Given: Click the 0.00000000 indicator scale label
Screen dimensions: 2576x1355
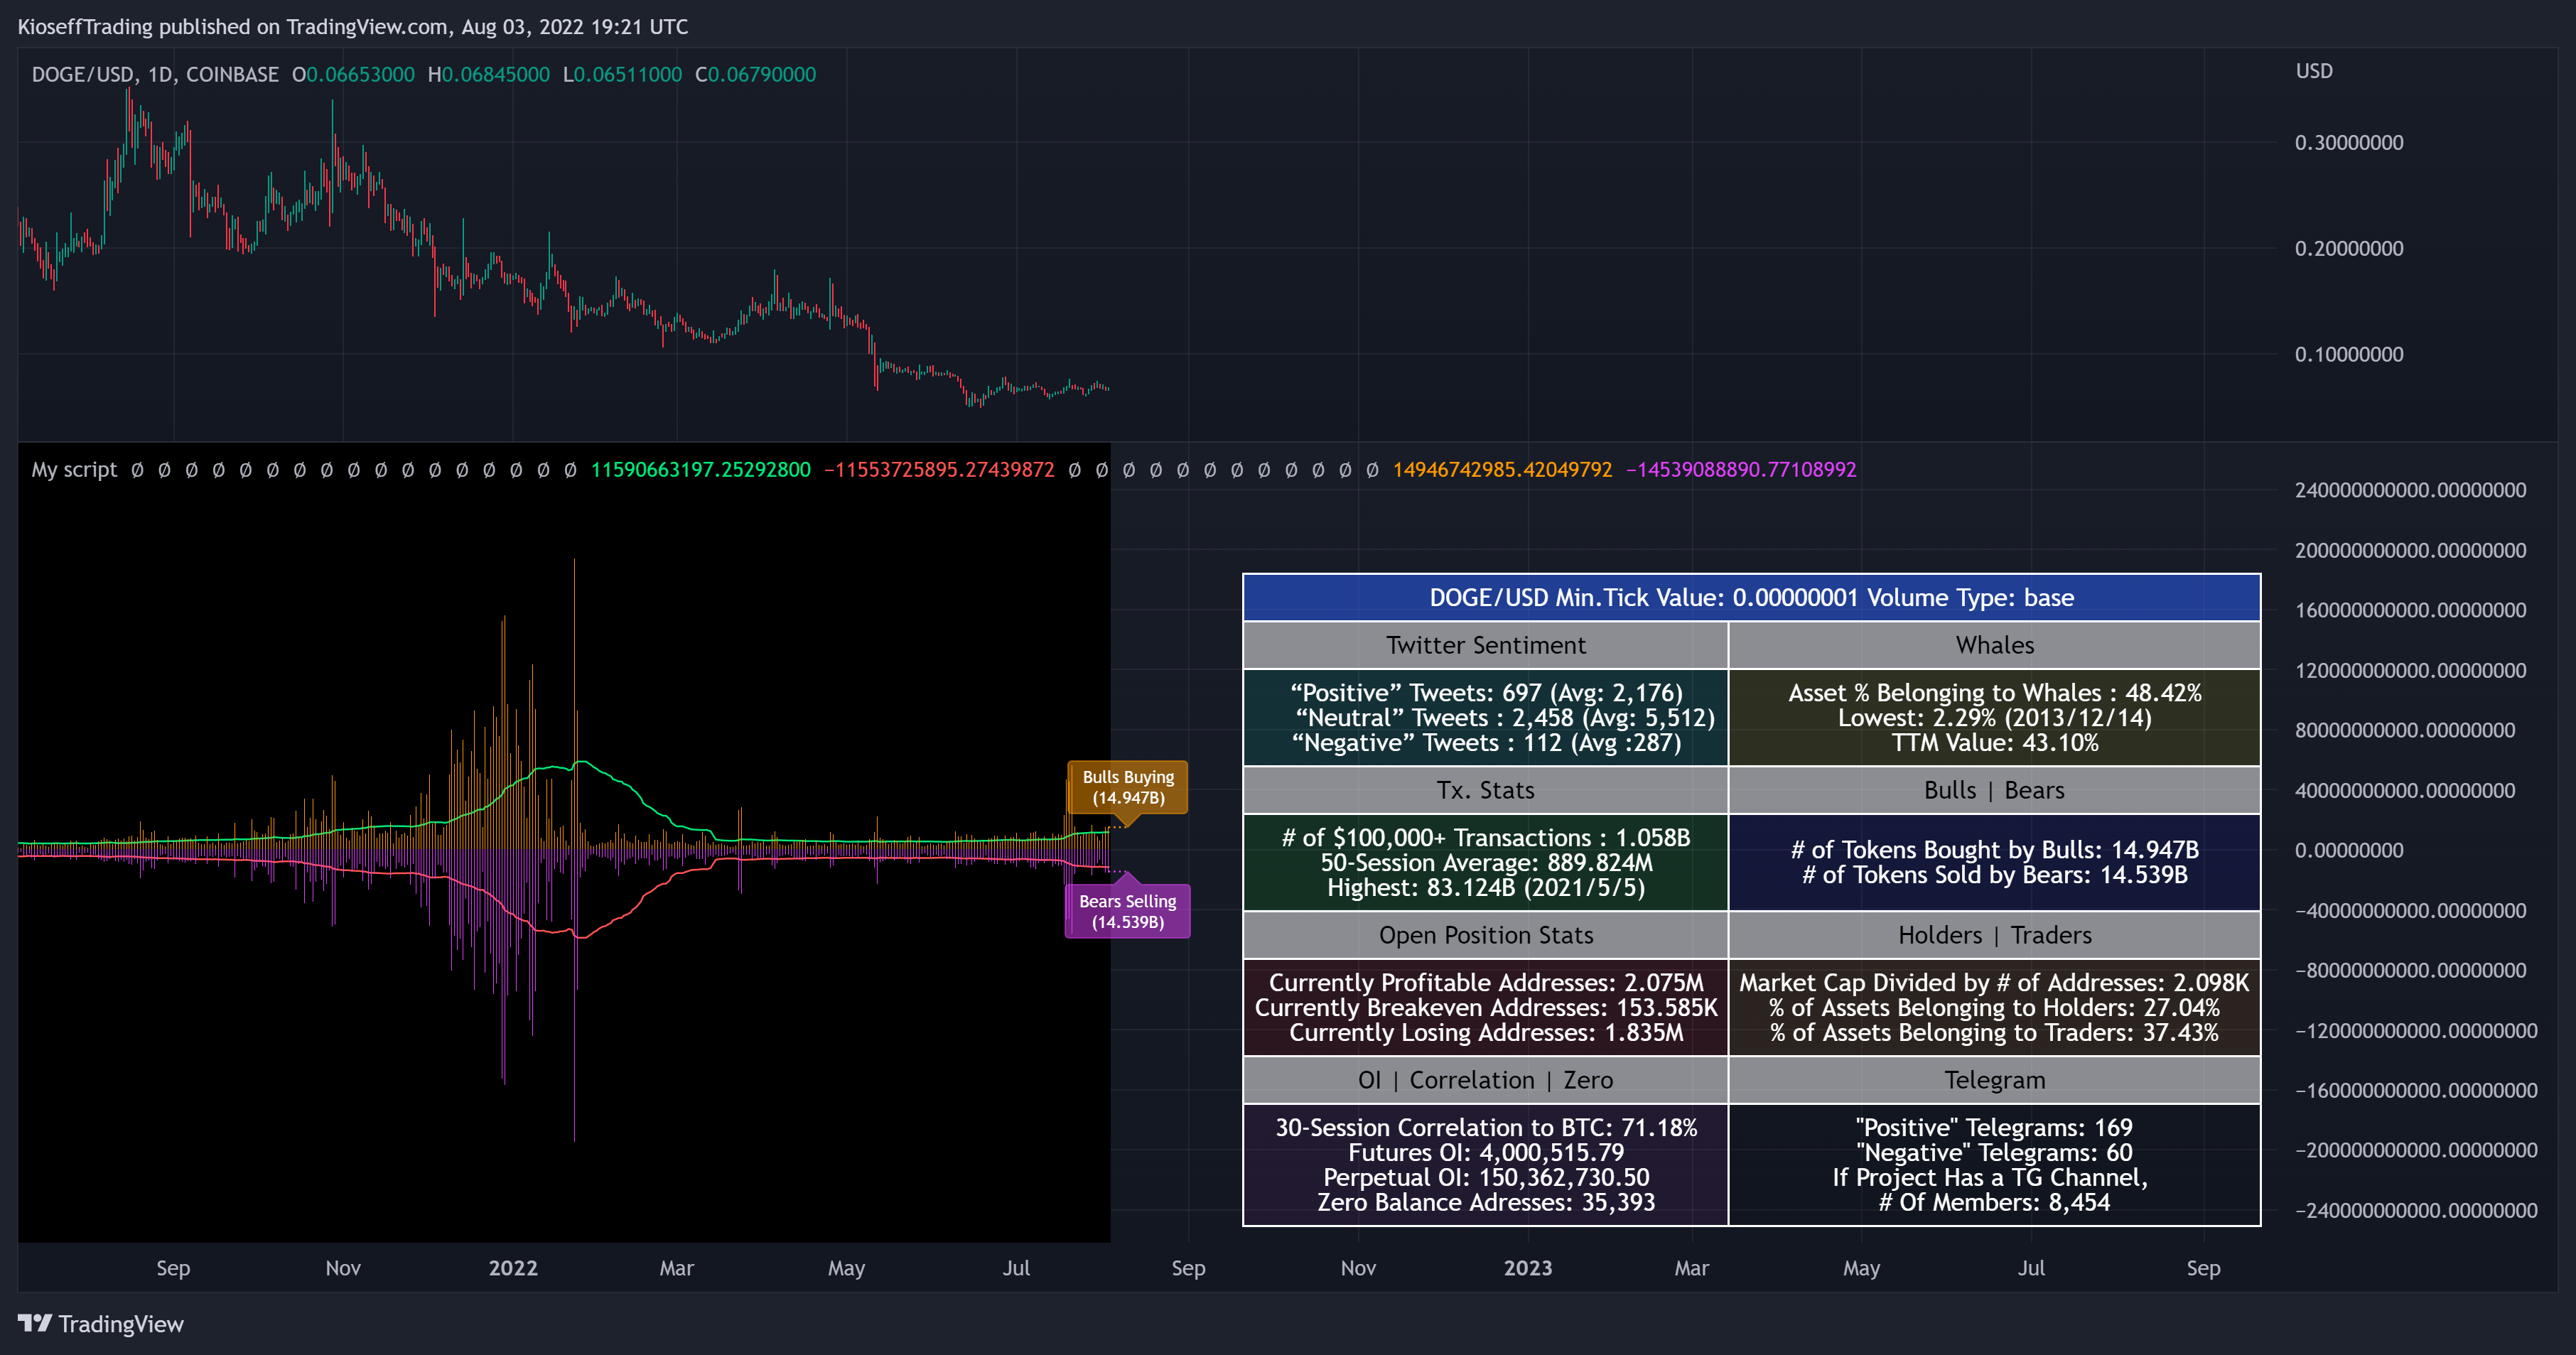Looking at the screenshot, I should (x=2349, y=850).
